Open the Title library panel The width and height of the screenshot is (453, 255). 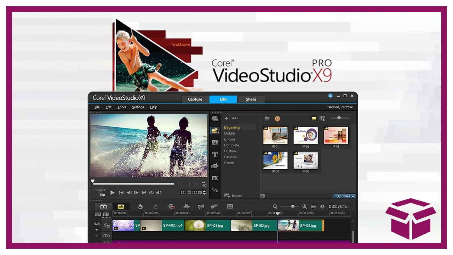click(x=215, y=154)
